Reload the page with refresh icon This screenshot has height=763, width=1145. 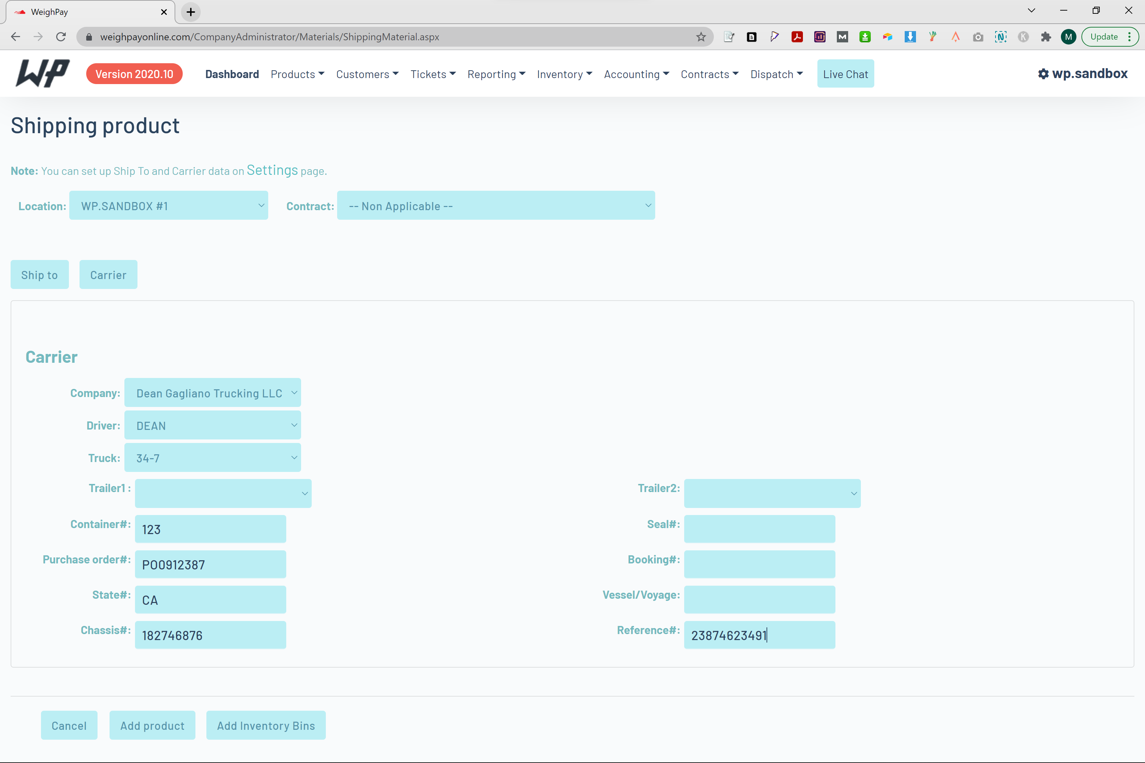pos(61,37)
